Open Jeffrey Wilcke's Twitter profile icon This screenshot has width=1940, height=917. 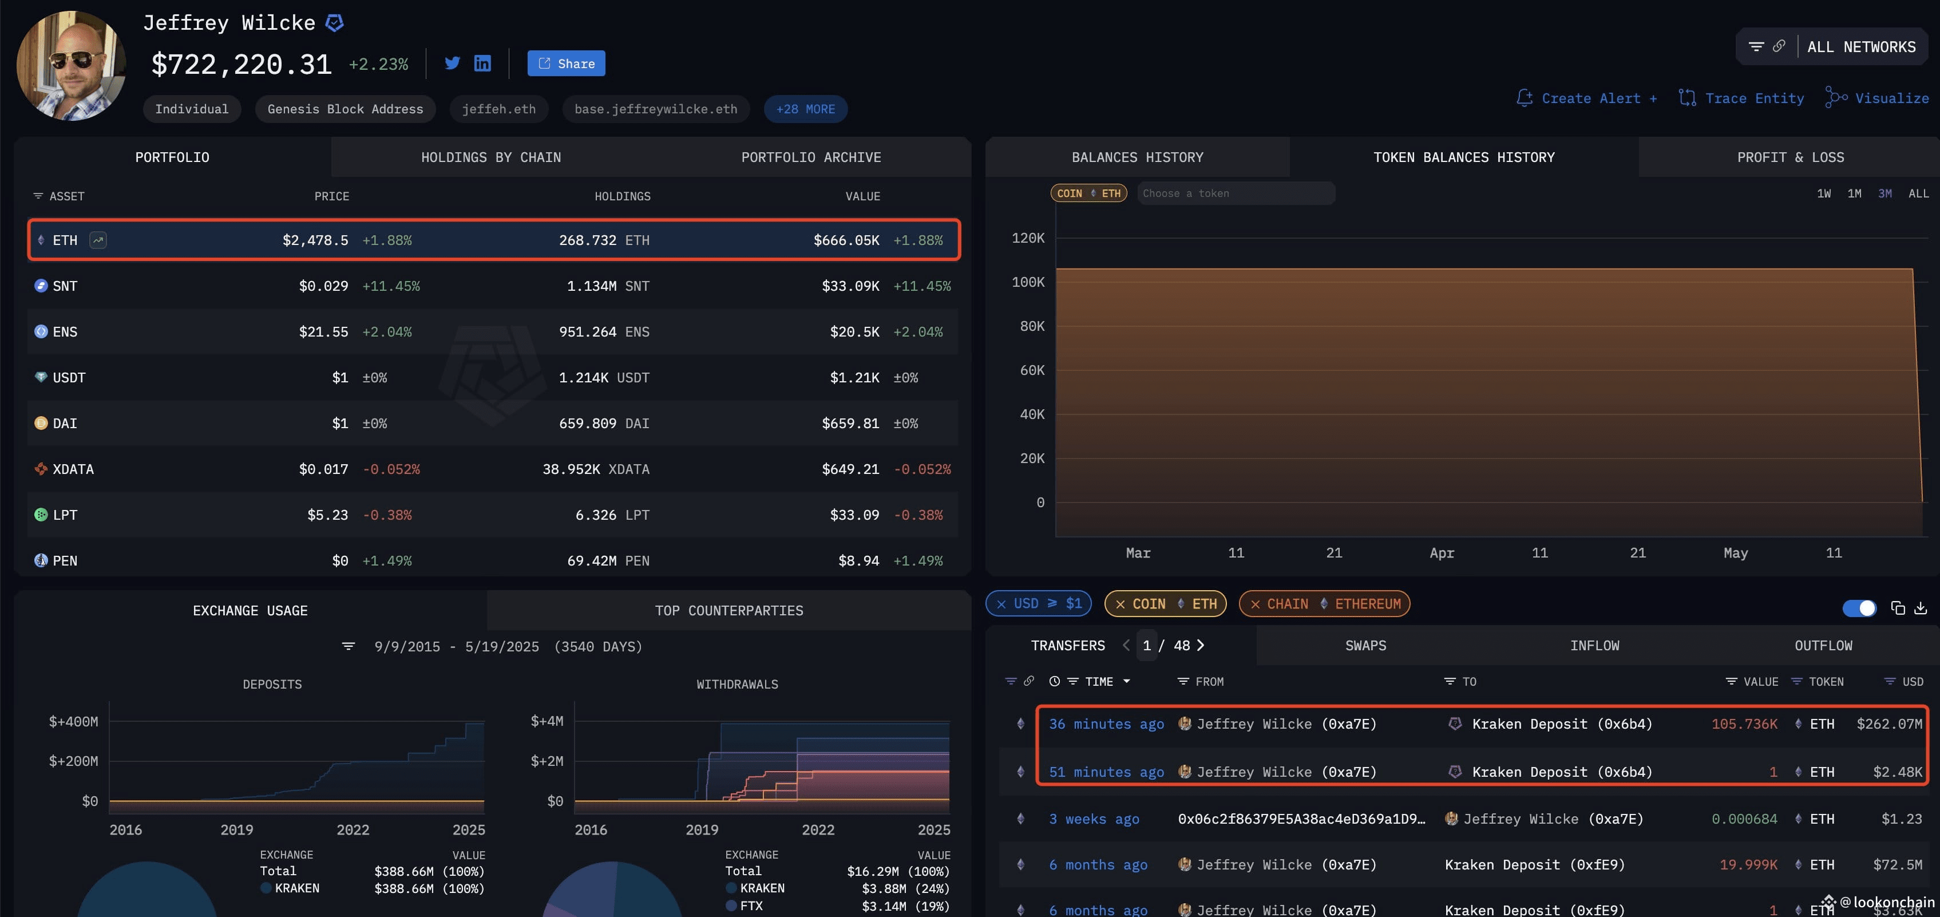452,64
